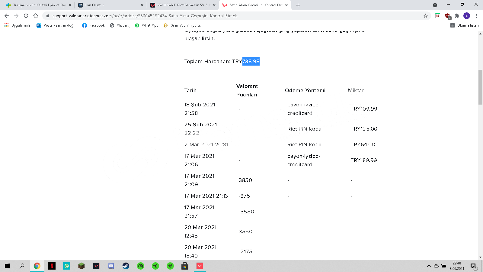Open the Posta - serkan doğr... bookmark

point(57,25)
